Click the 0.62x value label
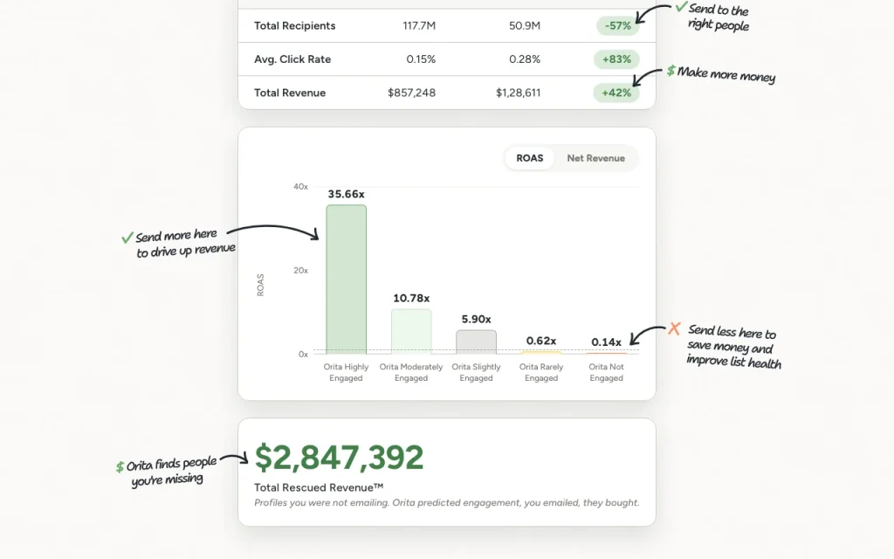The height and width of the screenshot is (559, 894). click(541, 341)
